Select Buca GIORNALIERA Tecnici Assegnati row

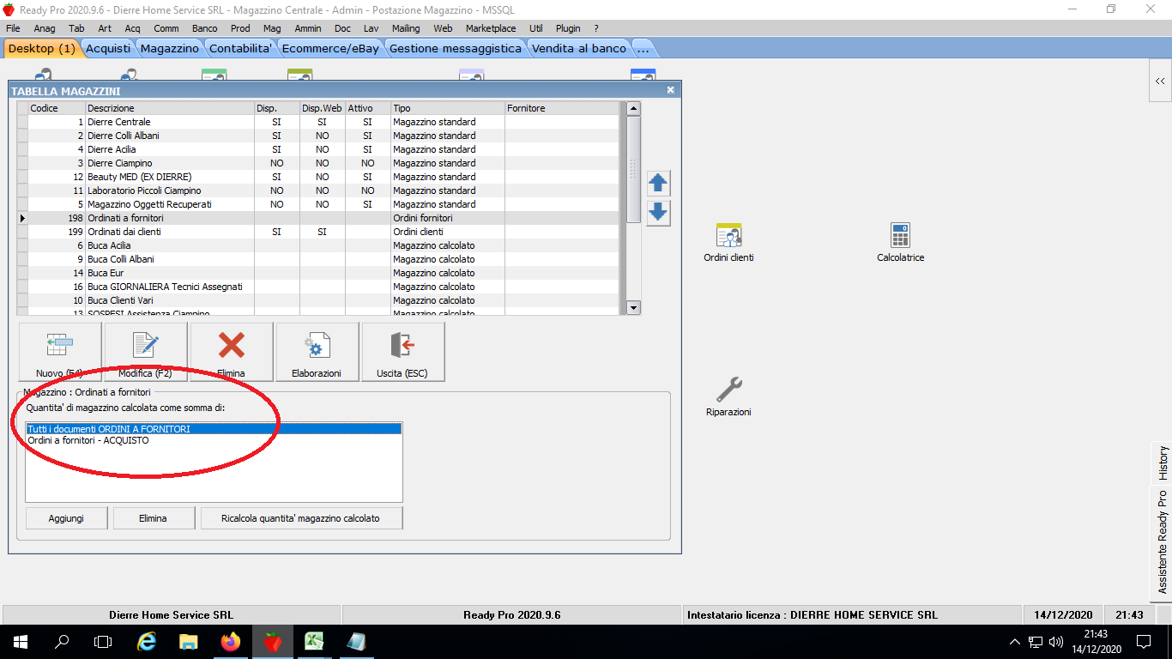click(317, 287)
